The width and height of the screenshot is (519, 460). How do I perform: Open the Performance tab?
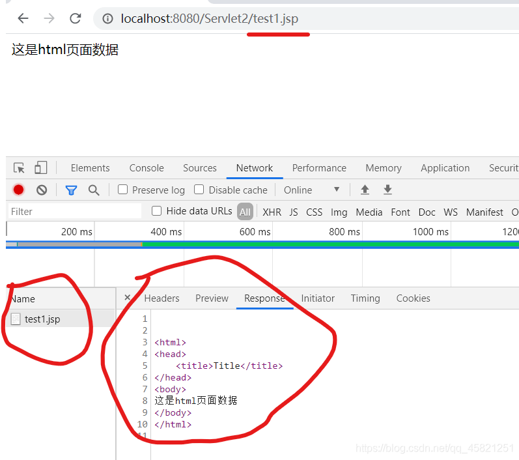pos(319,168)
